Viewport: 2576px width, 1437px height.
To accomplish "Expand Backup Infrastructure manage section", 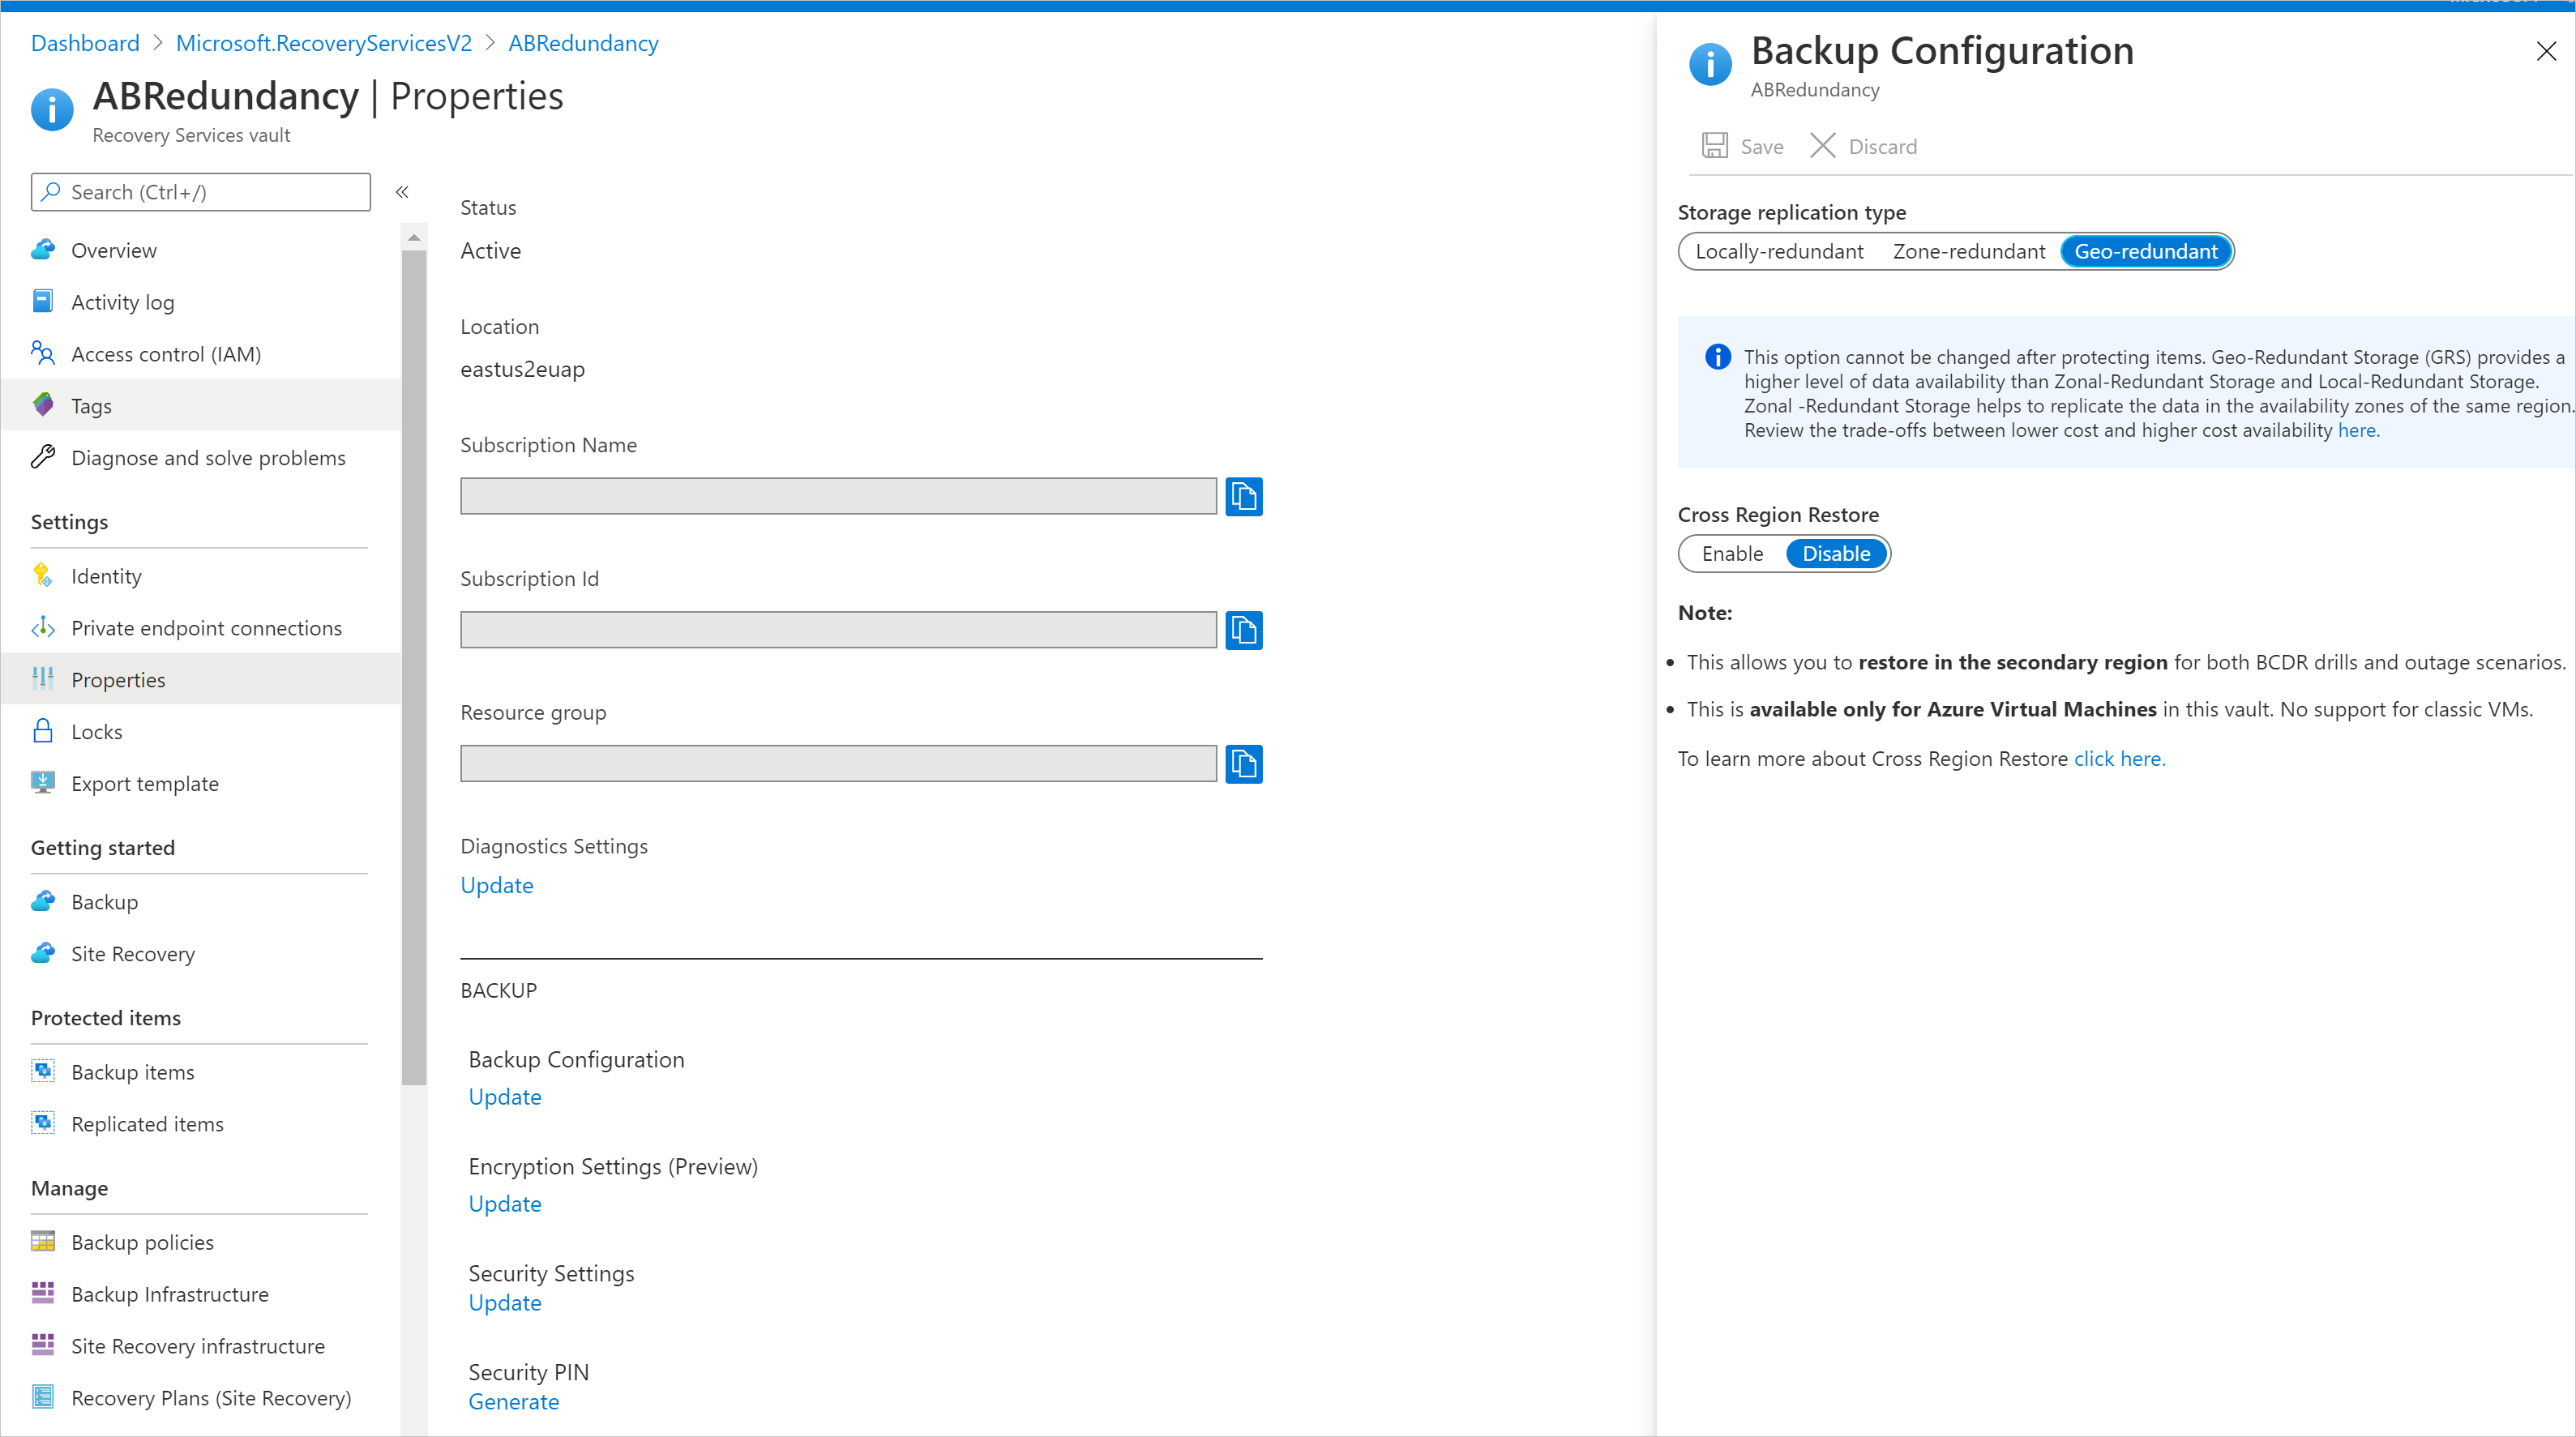I will 170,1294.
